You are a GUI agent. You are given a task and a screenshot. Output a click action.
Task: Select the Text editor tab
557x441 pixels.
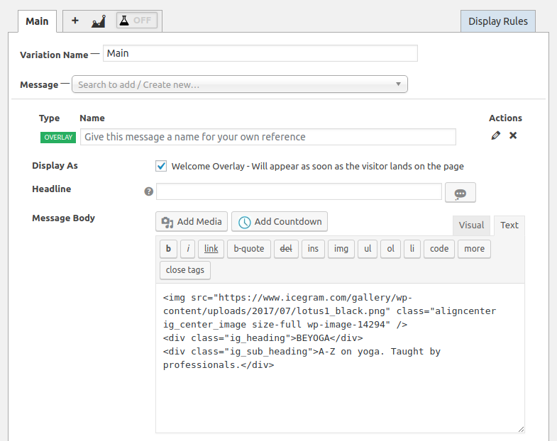pos(509,225)
